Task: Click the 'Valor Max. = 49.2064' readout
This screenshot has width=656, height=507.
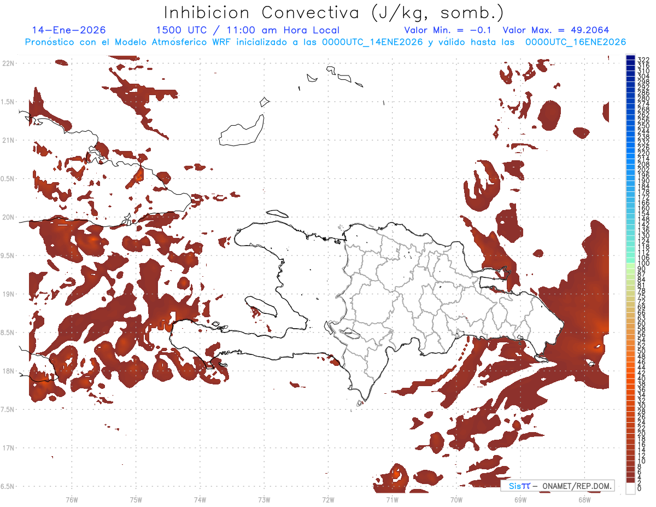Action: [x=556, y=30]
